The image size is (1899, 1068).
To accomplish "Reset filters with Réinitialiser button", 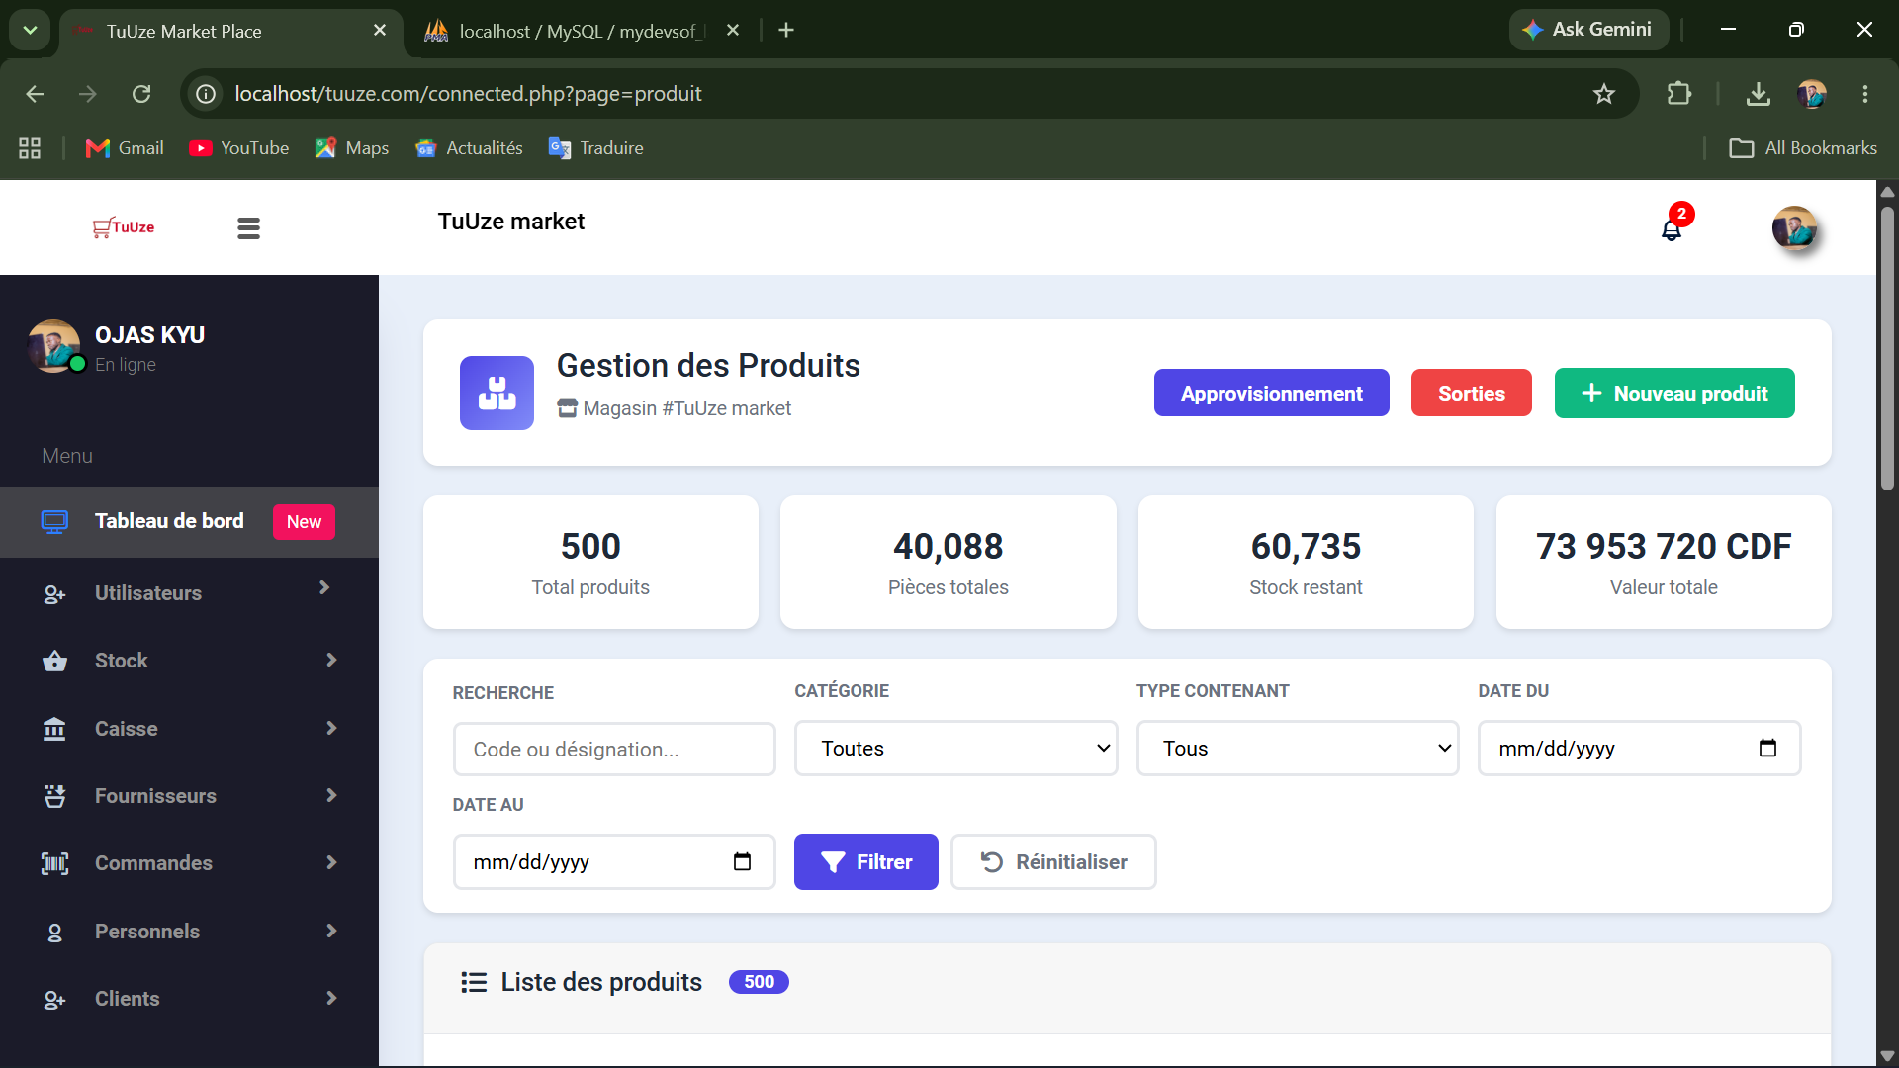I will coord(1053,862).
